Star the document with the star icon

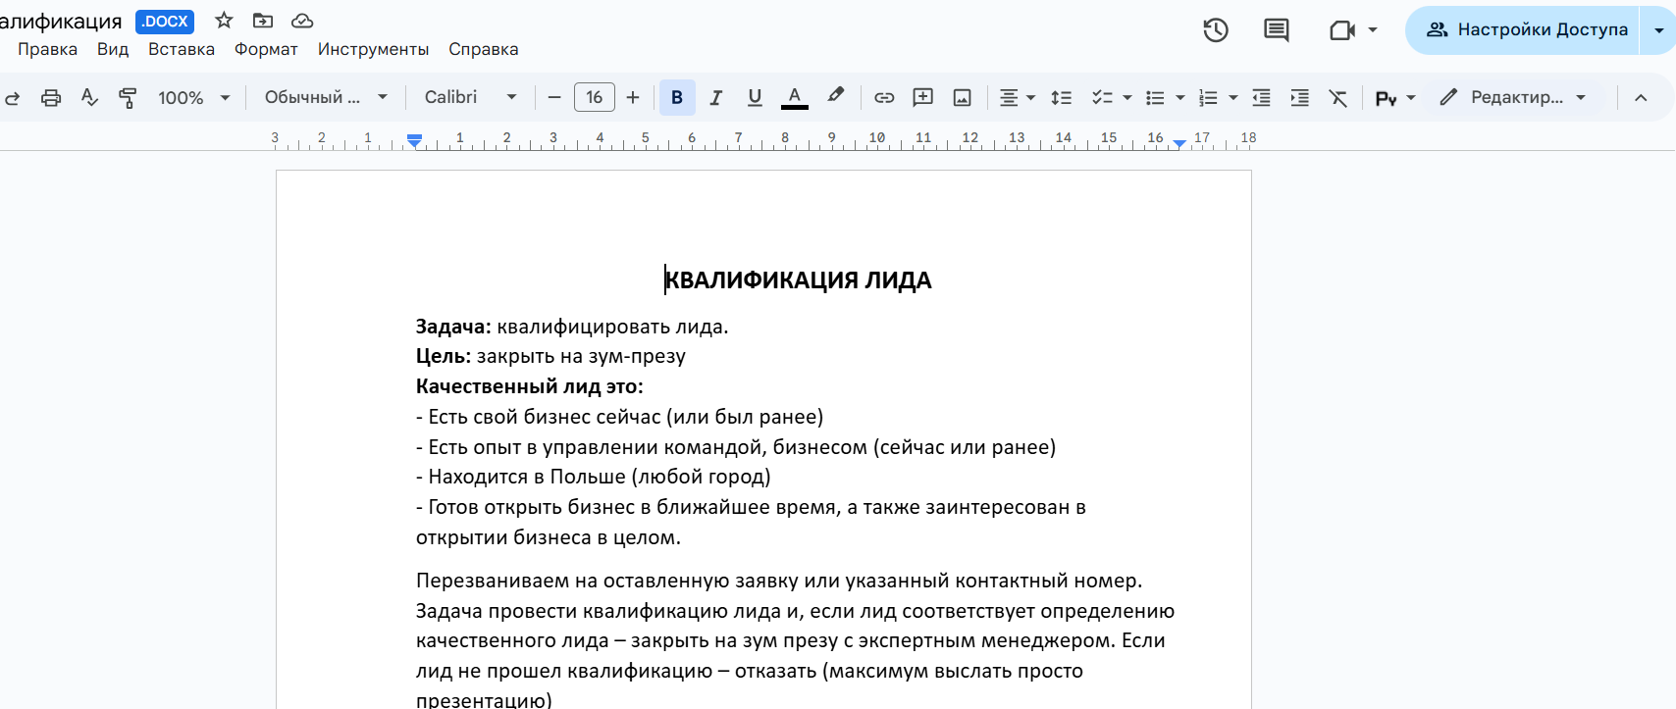tap(224, 21)
